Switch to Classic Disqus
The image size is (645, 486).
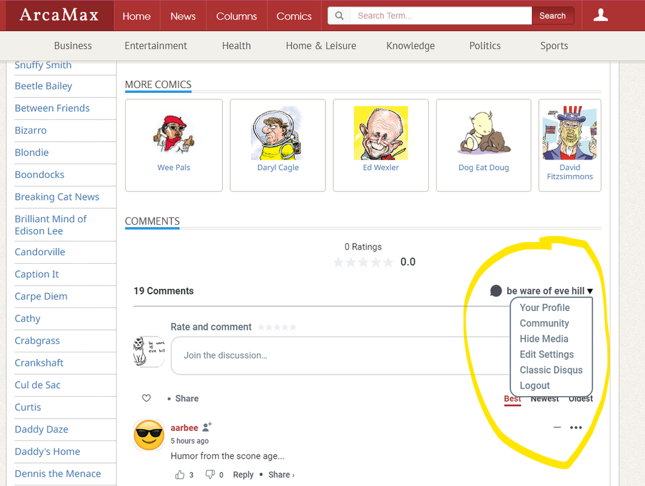pos(551,371)
